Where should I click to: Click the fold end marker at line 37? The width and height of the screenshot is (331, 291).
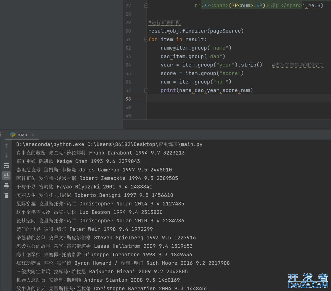click(146, 90)
